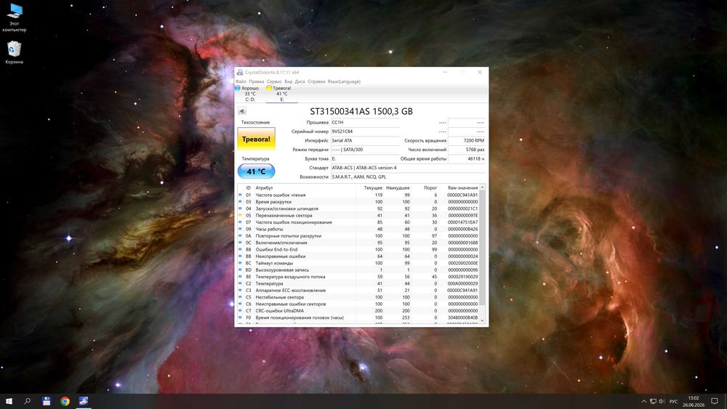727x409 pixels.
Task: Click blue status dot for Часы работы
Action: tap(240, 229)
